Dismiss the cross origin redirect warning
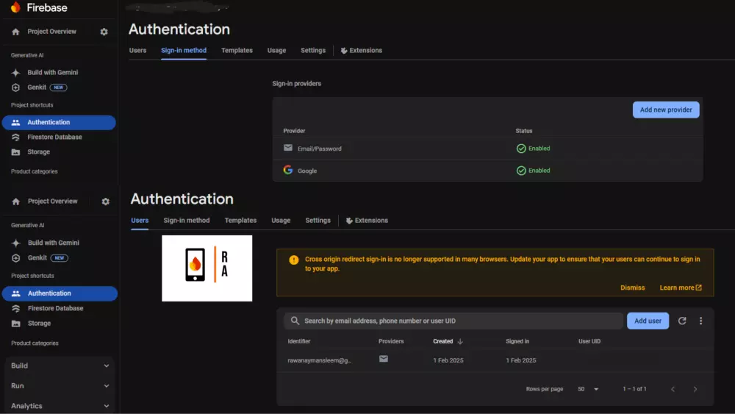 coord(632,288)
